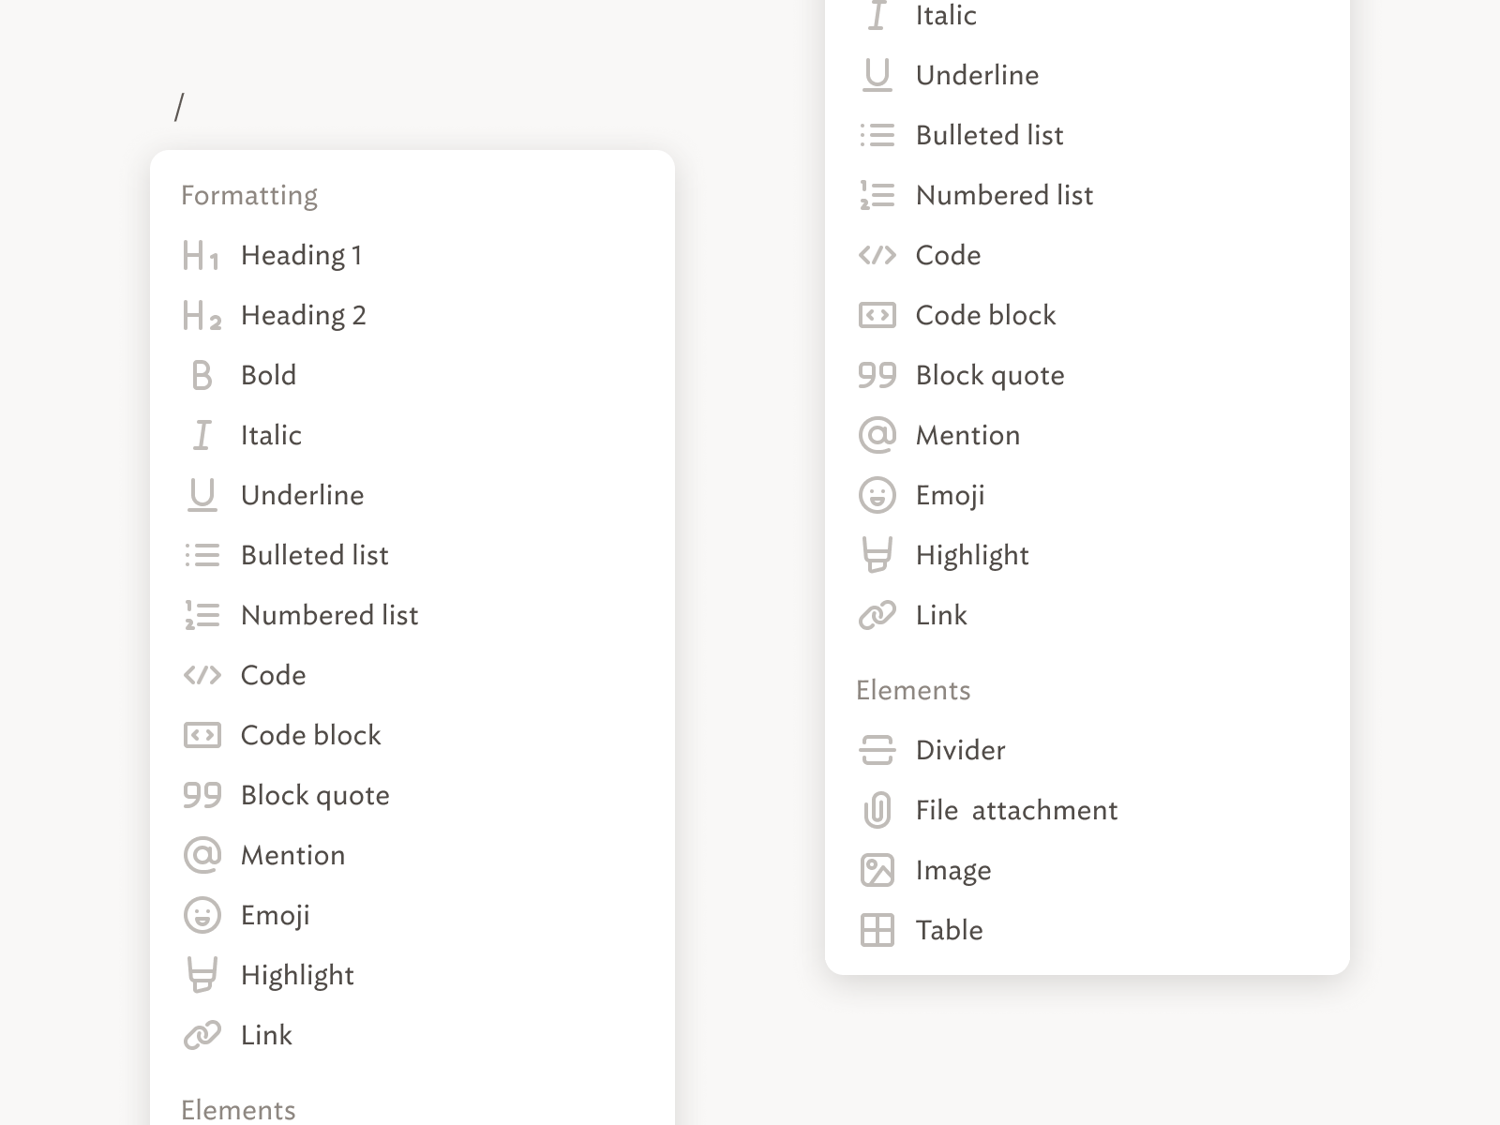Screen dimensions: 1500x1125
Task: Click the @ Mention icon in right menu
Action: click(877, 436)
